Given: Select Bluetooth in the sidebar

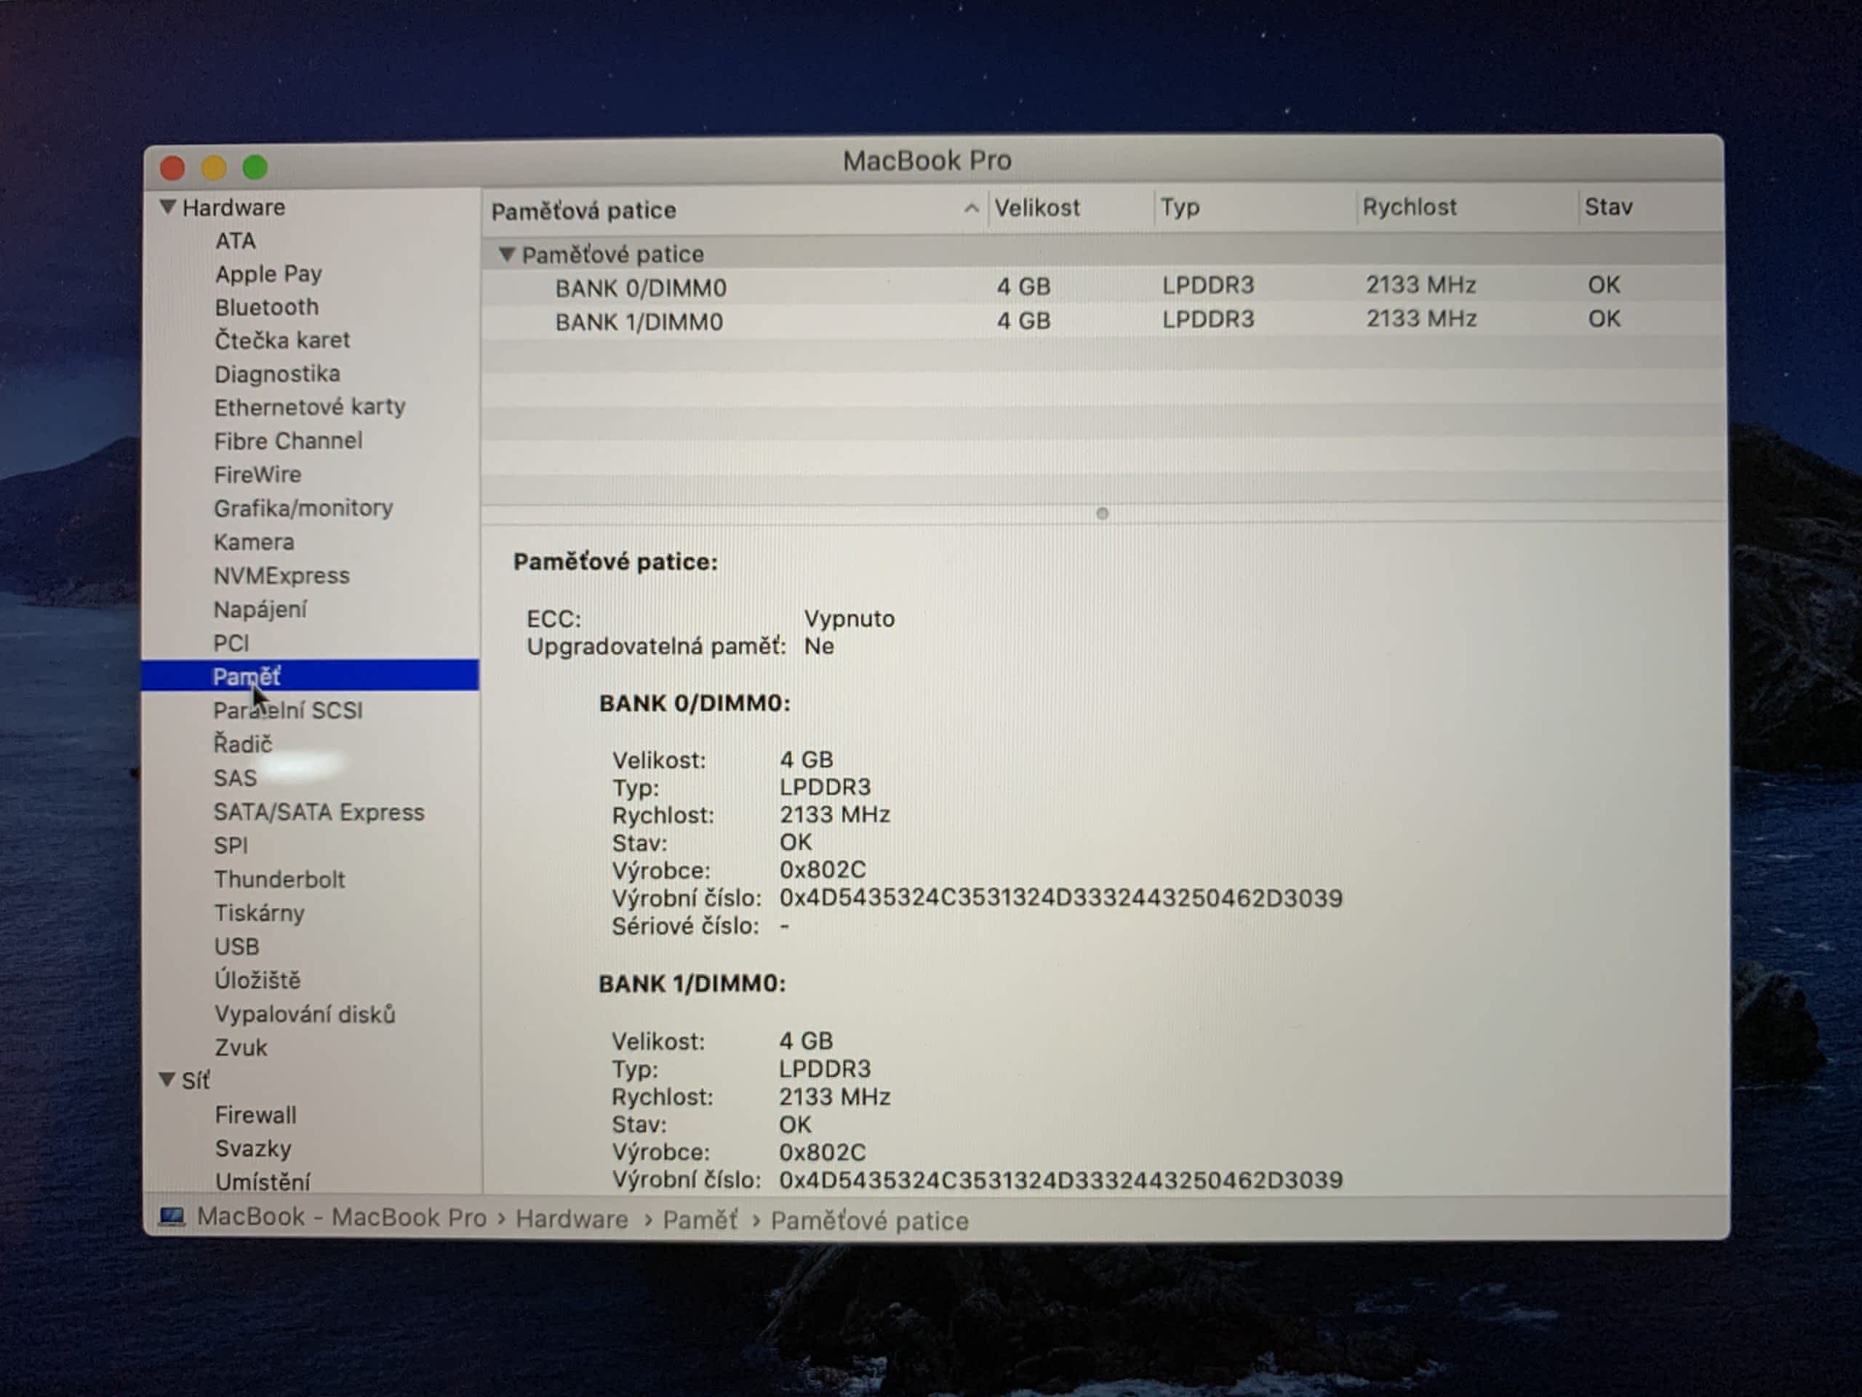Looking at the screenshot, I should coord(266,307).
